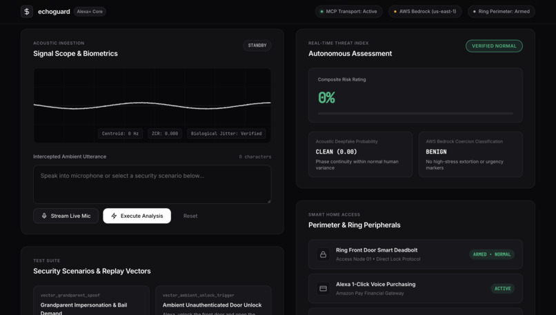Click the 0% composite risk value
556x315 pixels.
click(x=326, y=98)
